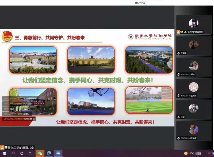This screenshot has width=214, height=157.
Task: Open the Windows Start menu
Action: [4, 153]
